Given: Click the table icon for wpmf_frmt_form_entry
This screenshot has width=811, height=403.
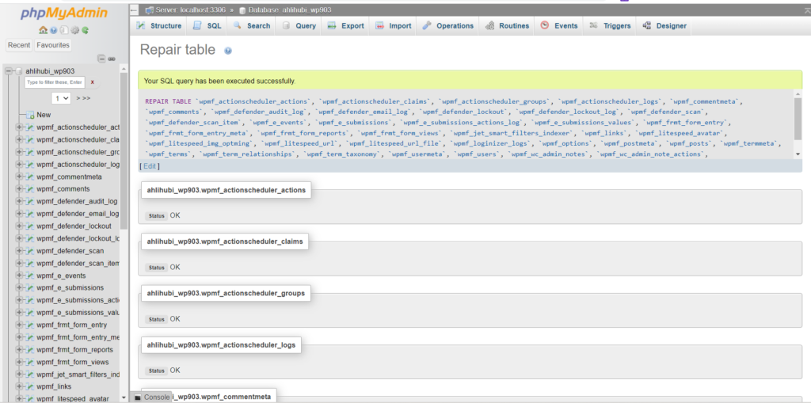Looking at the screenshot, I should (x=30, y=325).
